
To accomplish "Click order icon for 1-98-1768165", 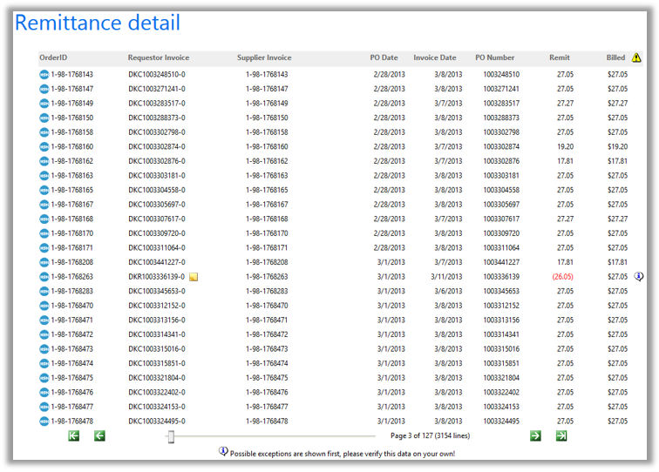I will tap(44, 190).
